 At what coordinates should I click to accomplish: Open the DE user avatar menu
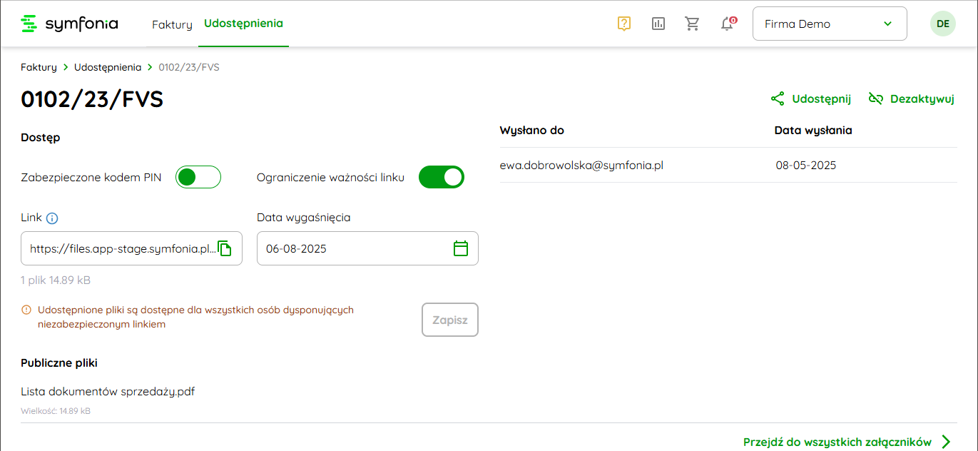[942, 24]
